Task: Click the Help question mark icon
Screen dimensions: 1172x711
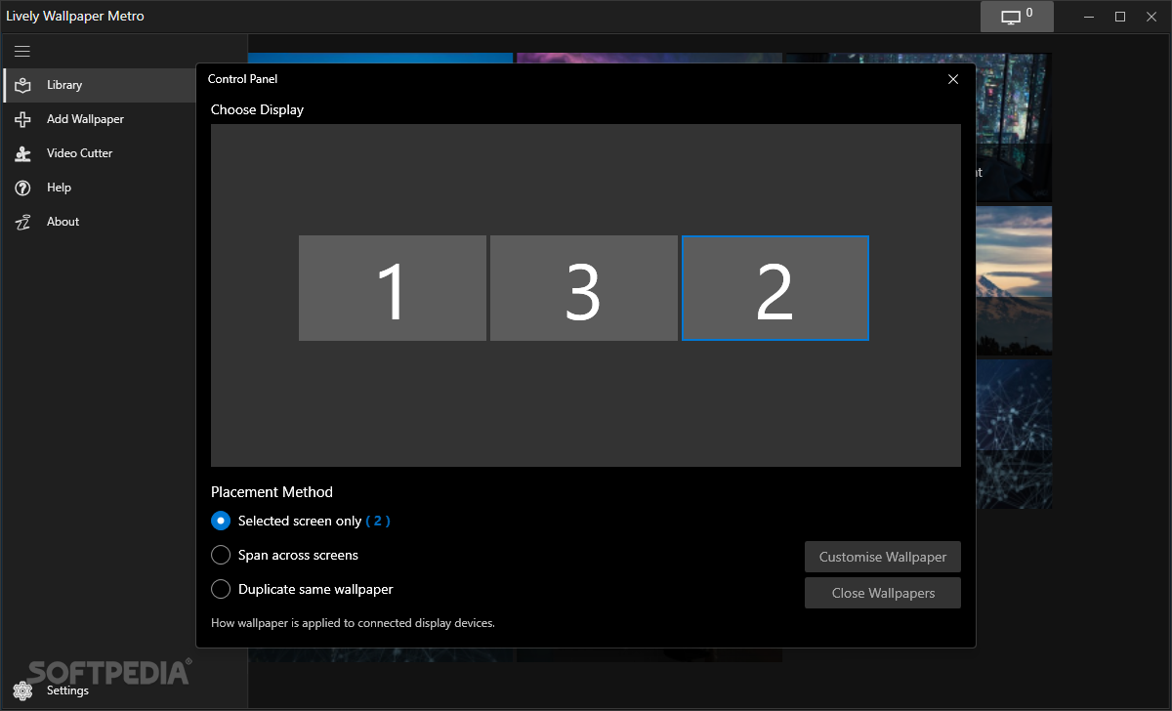Action: (x=22, y=188)
